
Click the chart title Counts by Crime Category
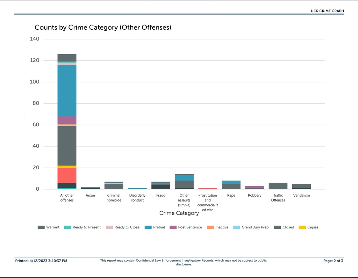coord(103,27)
